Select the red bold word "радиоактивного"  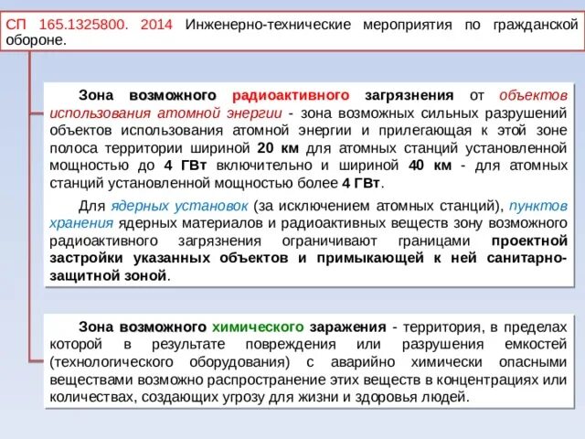(x=291, y=95)
